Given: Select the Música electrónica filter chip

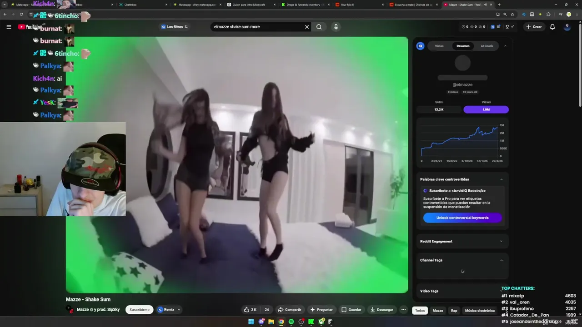Looking at the screenshot, I should pyautogui.click(x=480, y=311).
